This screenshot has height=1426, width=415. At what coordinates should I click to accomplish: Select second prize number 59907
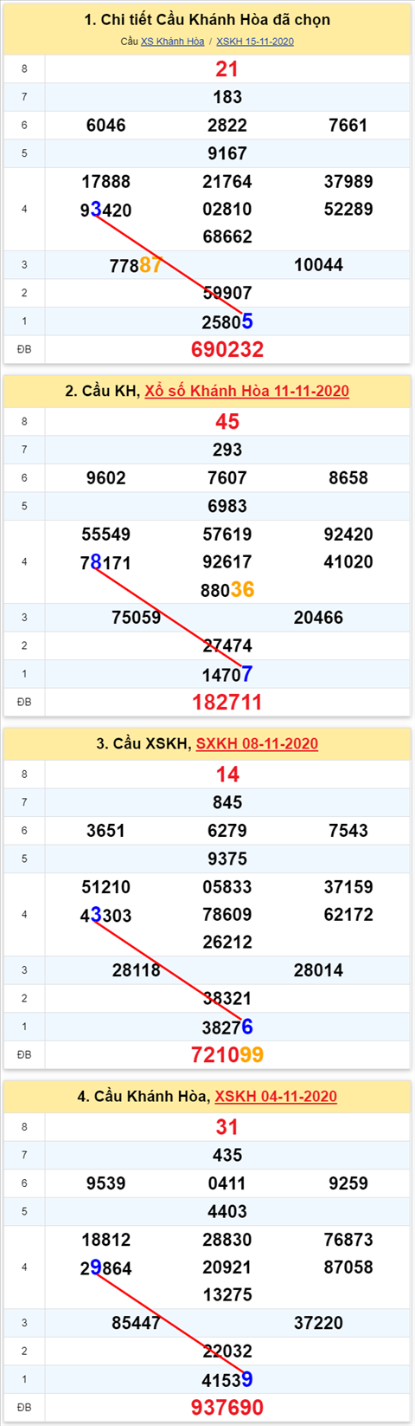(x=227, y=293)
